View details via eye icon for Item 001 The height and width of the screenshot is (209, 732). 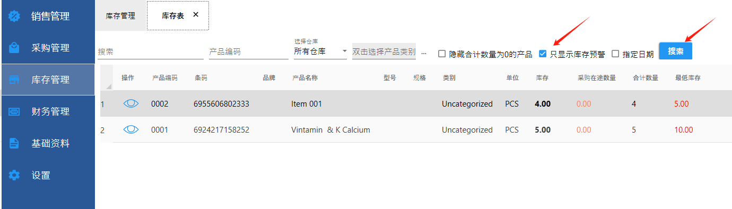[131, 103]
